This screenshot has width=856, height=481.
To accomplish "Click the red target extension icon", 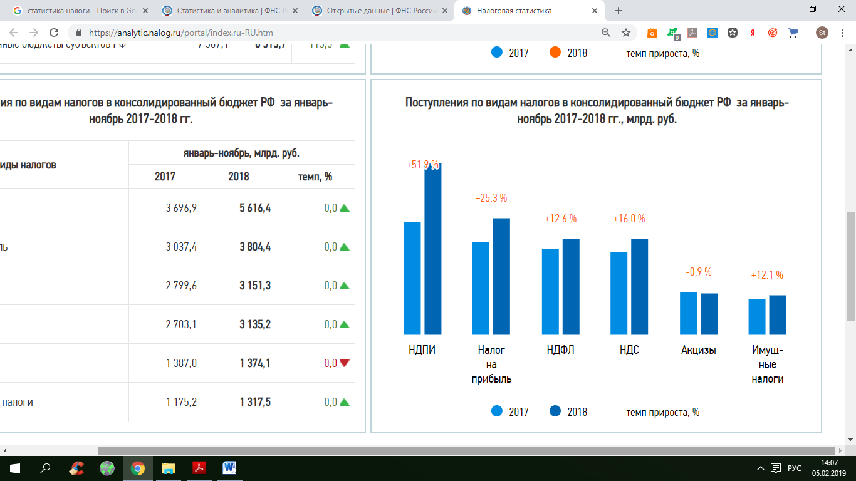I will (x=773, y=33).
